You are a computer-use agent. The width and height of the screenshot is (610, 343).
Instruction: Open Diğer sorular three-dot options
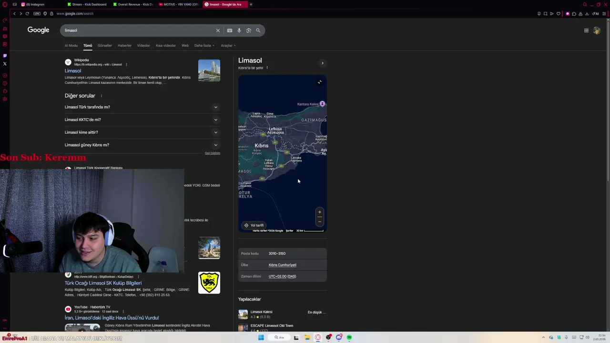click(x=101, y=96)
